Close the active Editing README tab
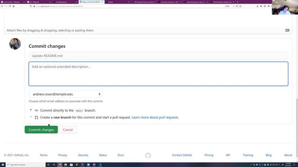Screen dimensions: 298x167 click(x=102, y=2)
